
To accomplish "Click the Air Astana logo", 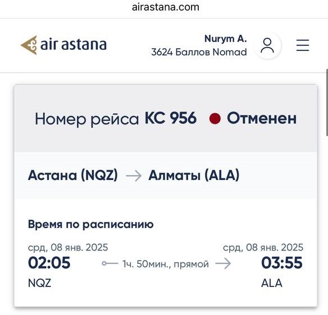I will point(63,45).
